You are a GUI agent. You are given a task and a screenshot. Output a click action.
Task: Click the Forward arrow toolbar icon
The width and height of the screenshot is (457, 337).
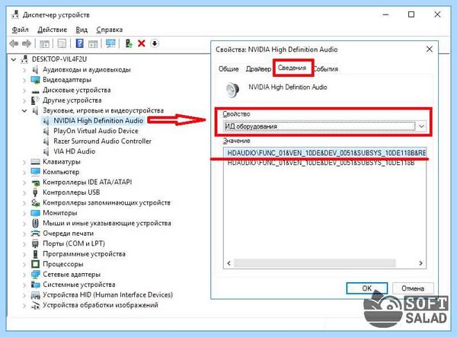[x=27, y=43]
